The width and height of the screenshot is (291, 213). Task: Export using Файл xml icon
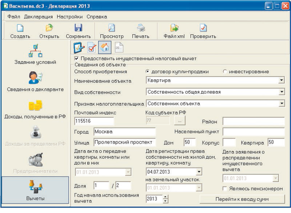point(174,28)
